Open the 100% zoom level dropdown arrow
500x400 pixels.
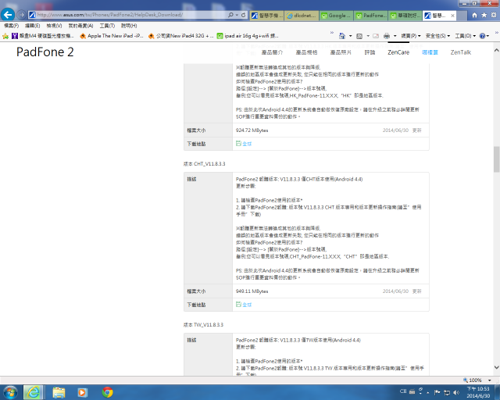[489, 380]
